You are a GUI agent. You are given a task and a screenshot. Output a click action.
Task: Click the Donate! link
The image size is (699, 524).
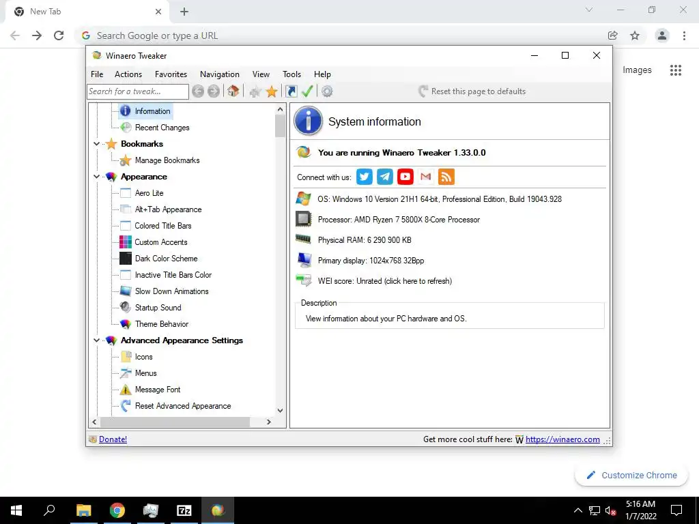pos(113,439)
